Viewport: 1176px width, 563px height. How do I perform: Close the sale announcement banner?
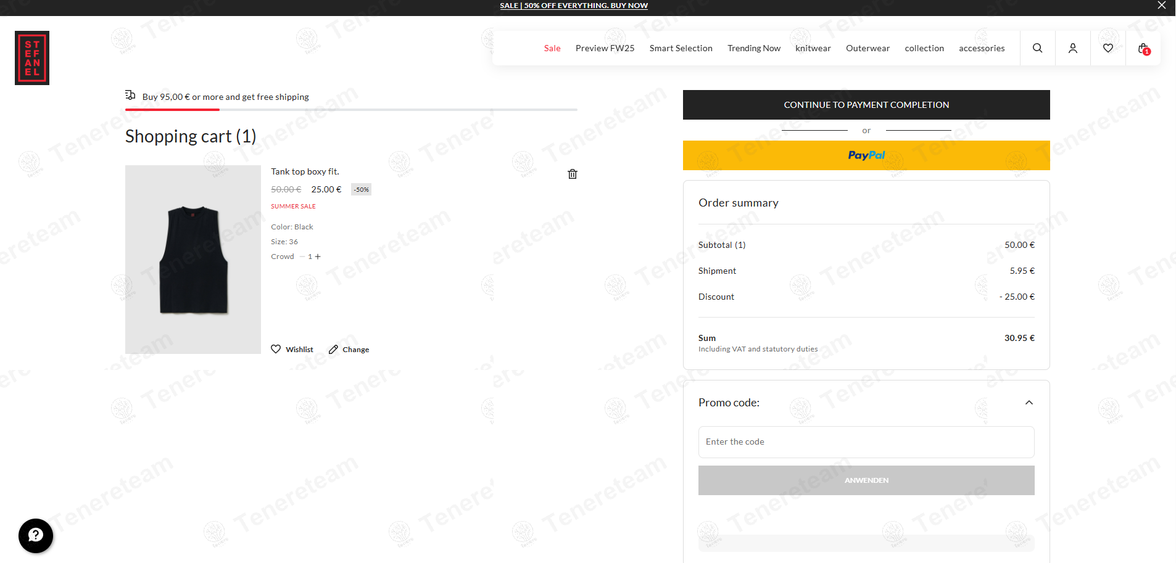point(1162,6)
